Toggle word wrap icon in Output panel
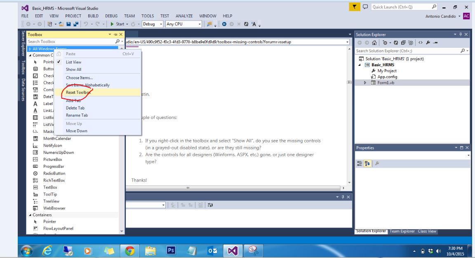 [210, 205]
